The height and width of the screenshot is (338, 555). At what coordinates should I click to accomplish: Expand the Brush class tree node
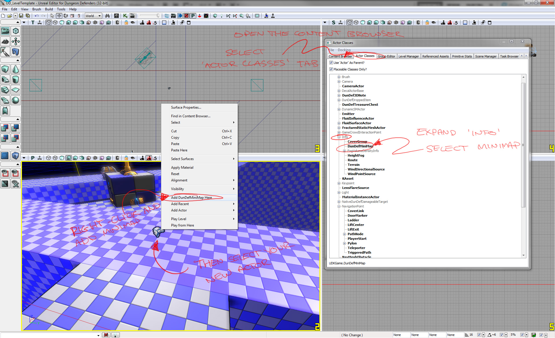pos(339,77)
